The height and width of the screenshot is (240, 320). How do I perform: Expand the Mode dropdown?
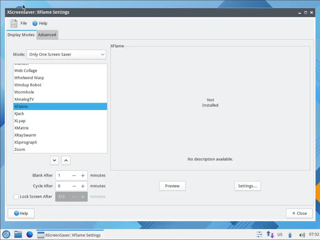click(66, 54)
